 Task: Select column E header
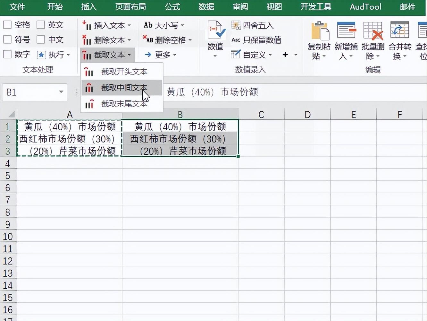point(354,114)
